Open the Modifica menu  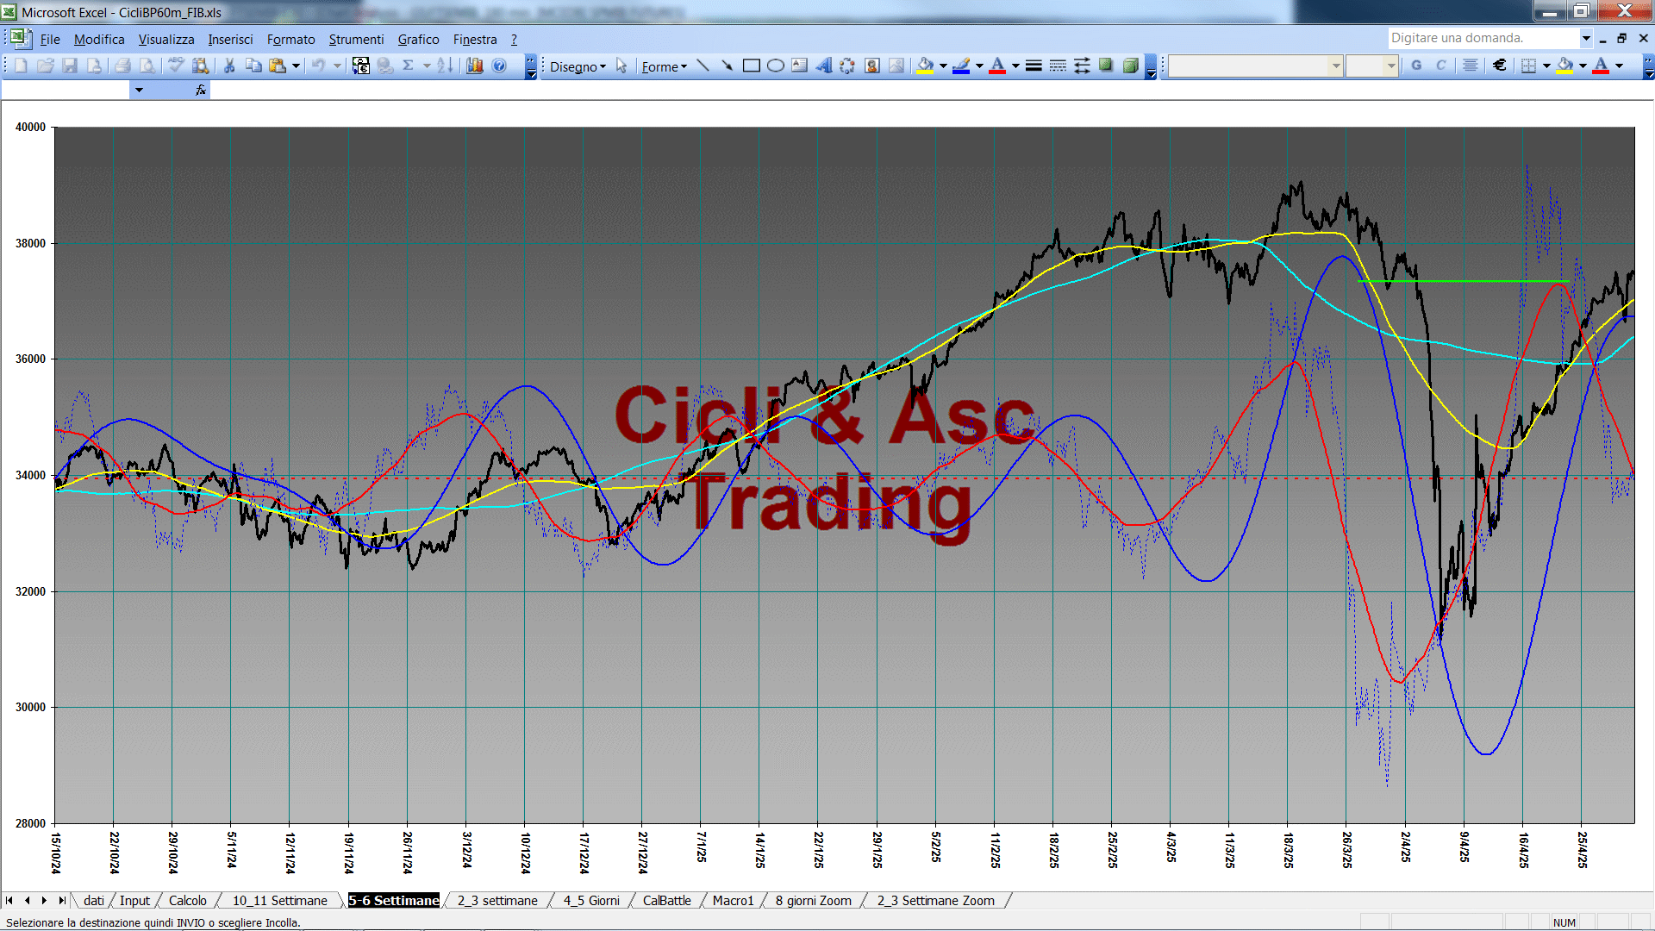tap(99, 40)
